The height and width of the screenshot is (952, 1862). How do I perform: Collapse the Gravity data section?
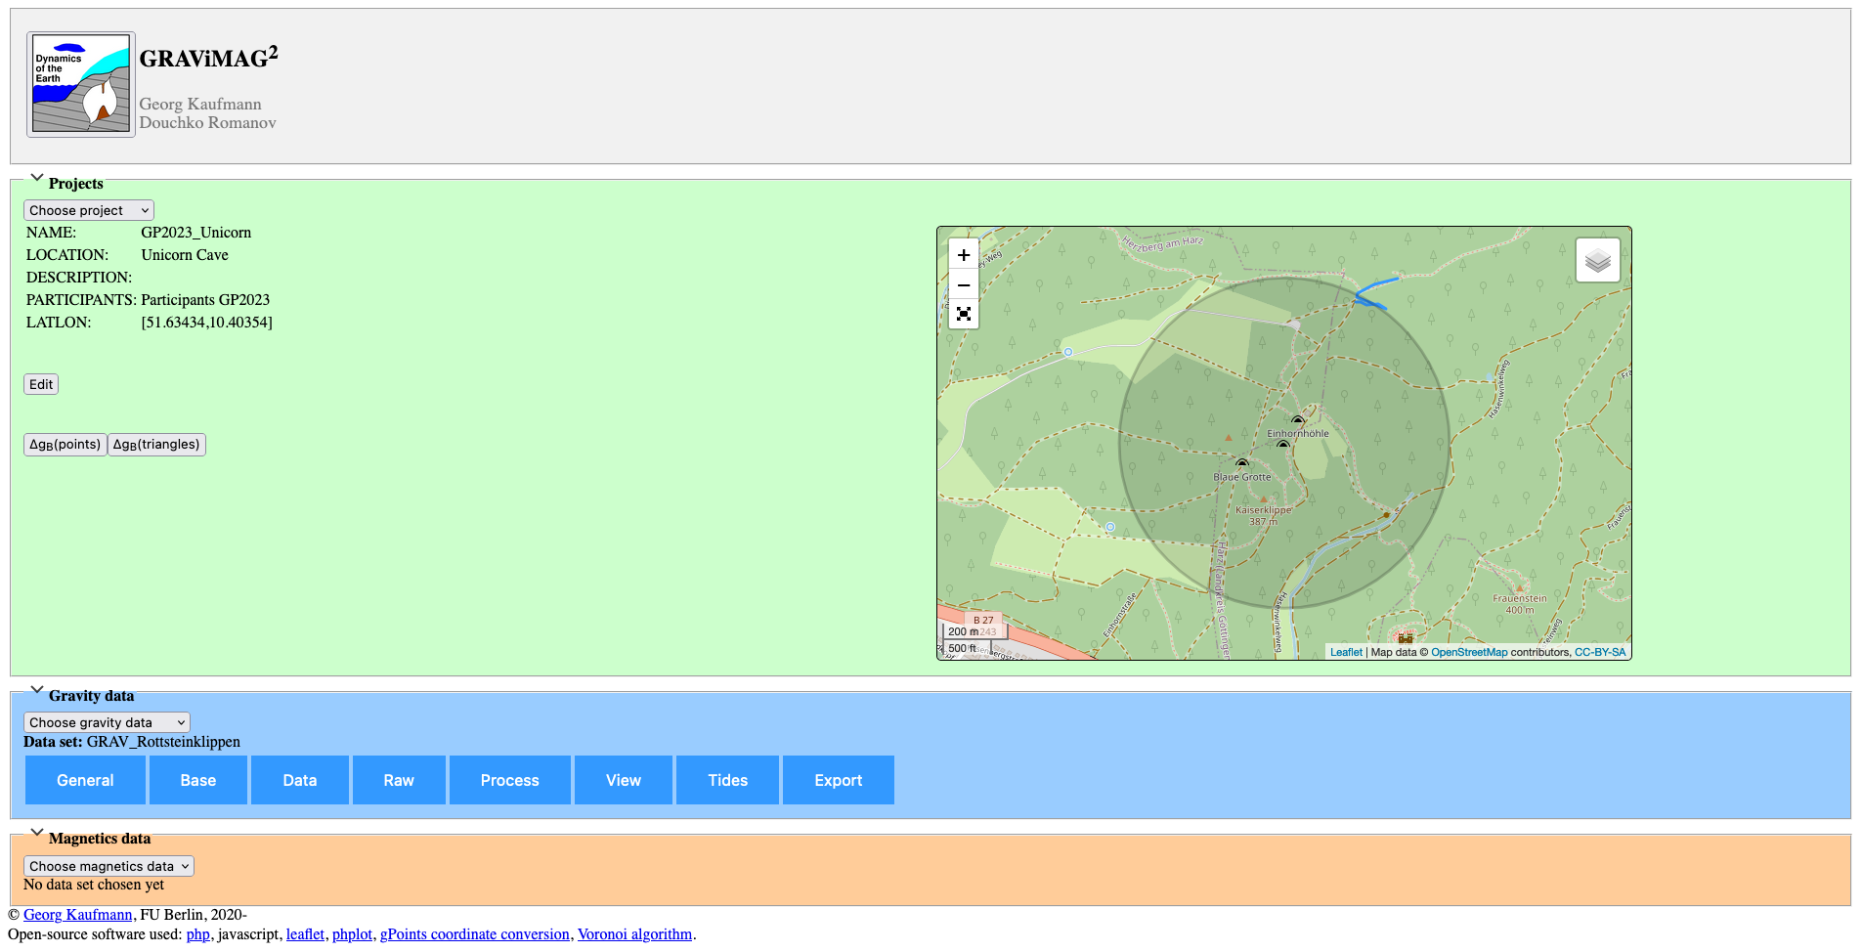coord(37,690)
